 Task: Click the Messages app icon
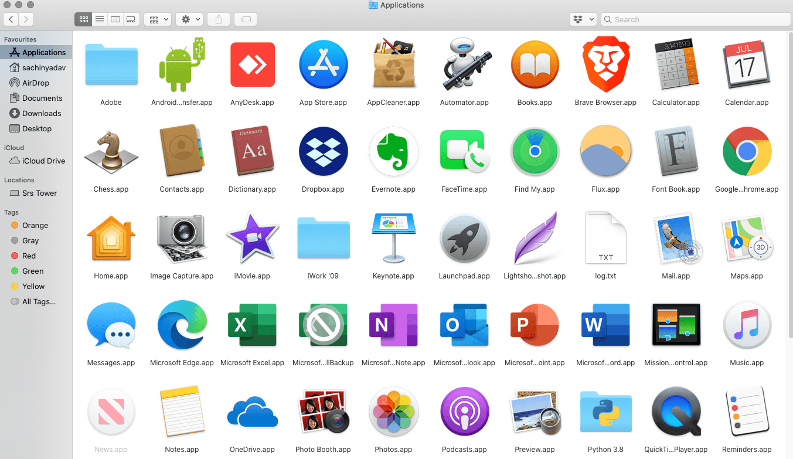click(111, 325)
